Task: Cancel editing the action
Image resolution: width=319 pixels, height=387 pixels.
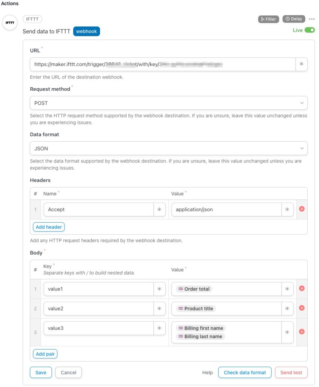Action: [x=68, y=372]
